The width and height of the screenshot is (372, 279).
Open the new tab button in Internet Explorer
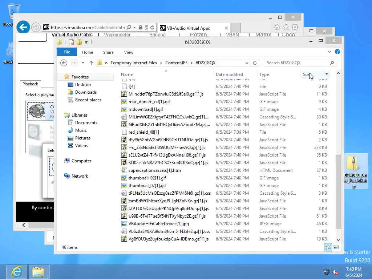coord(235,28)
